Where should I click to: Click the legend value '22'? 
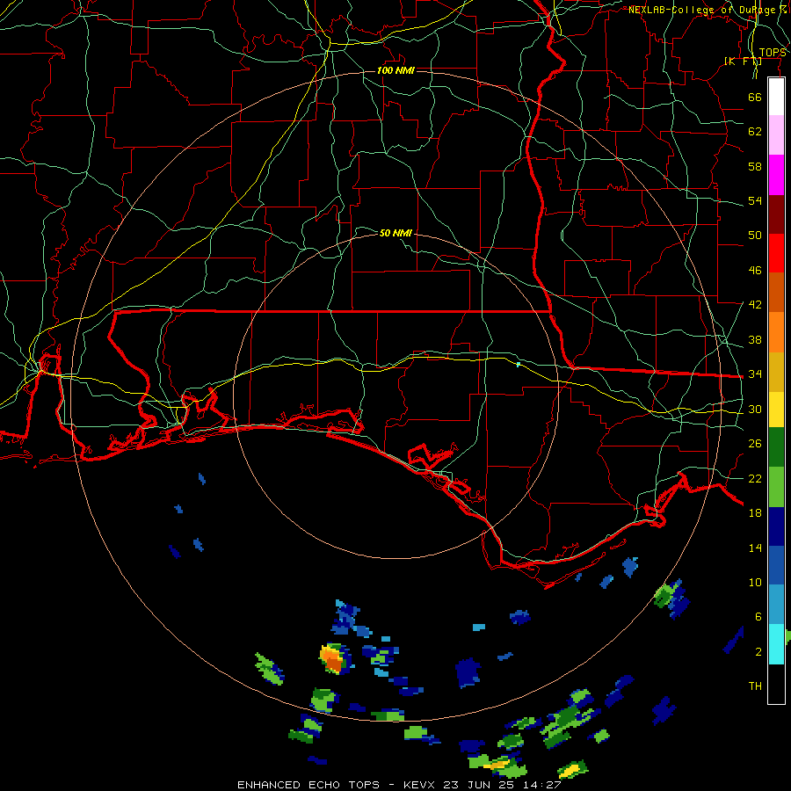[755, 478]
